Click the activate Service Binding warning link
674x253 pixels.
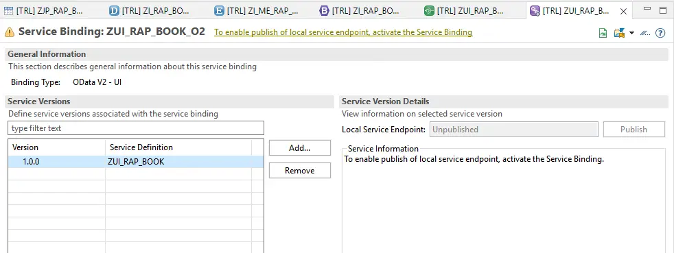[343, 32]
